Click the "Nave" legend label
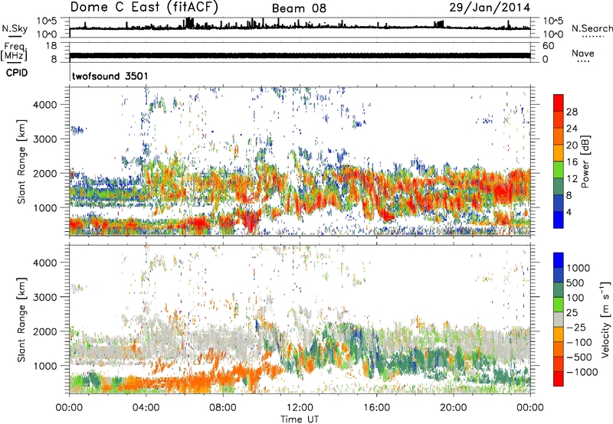 click(x=583, y=53)
